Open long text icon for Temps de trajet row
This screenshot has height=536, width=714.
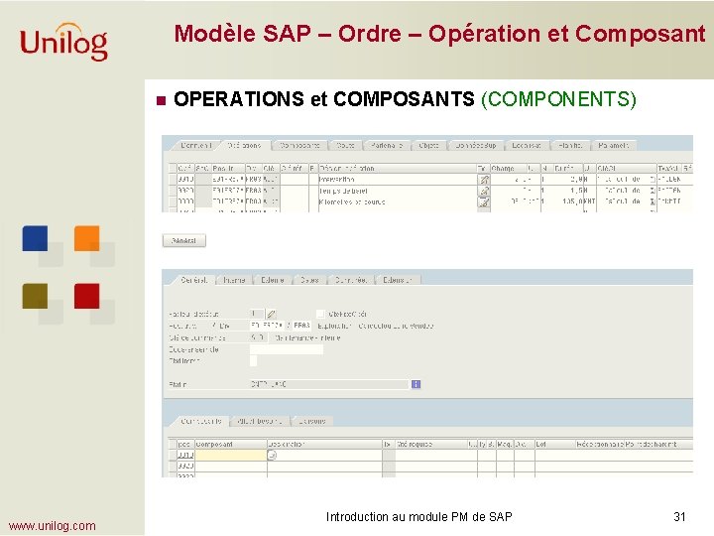pos(484,191)
